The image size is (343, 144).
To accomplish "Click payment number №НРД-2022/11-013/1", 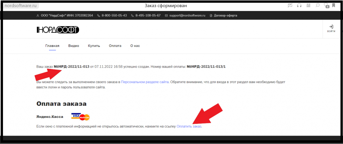I will pos(206,67).
